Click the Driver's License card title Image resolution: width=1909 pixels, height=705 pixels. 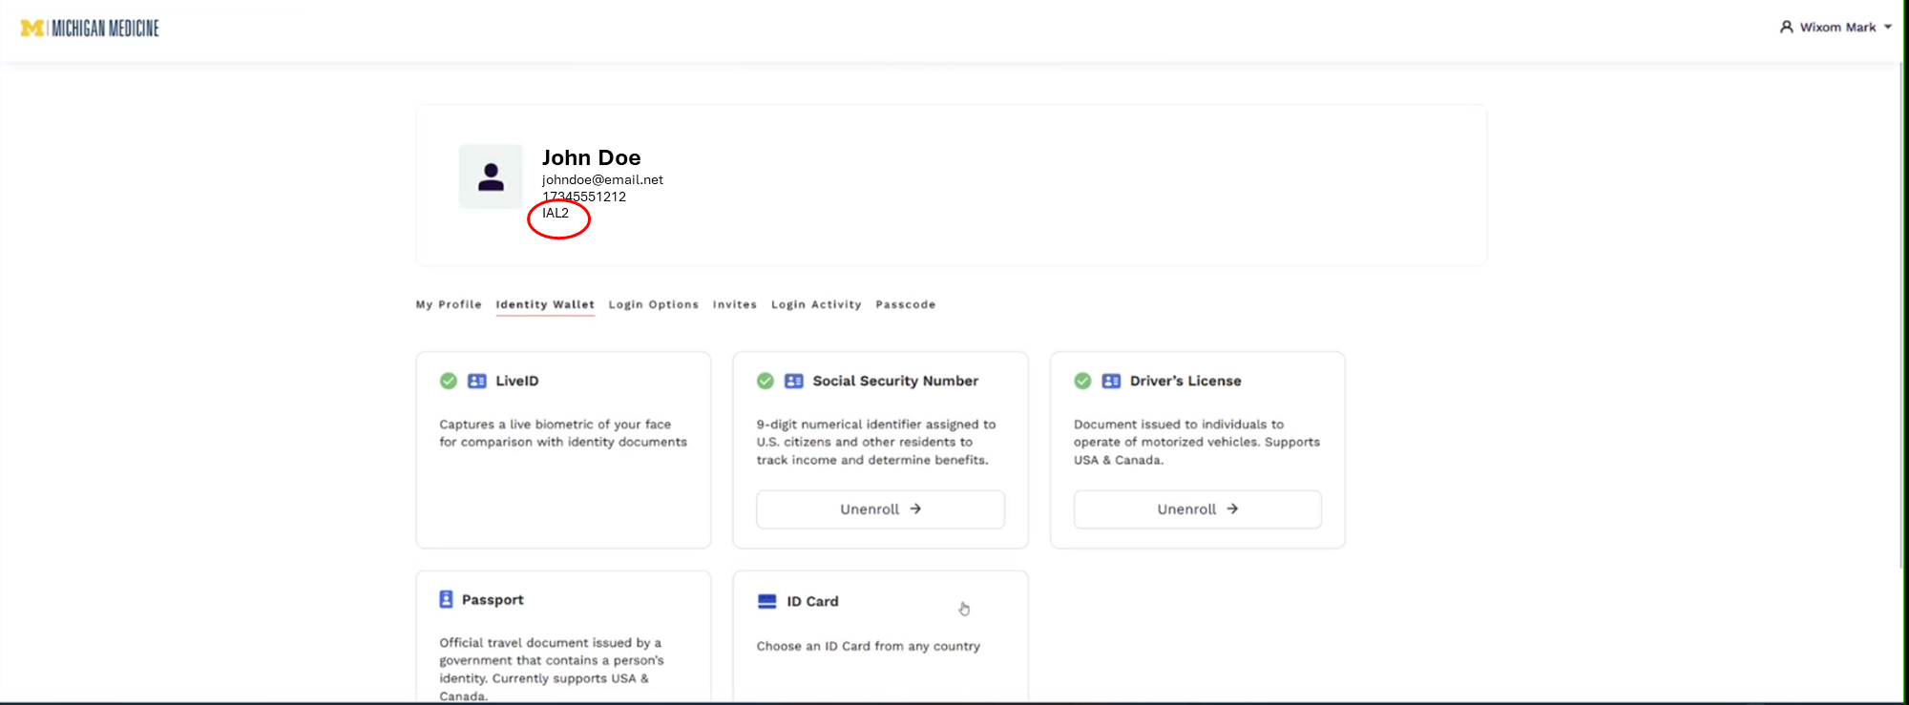click(x=1185, y=381)
